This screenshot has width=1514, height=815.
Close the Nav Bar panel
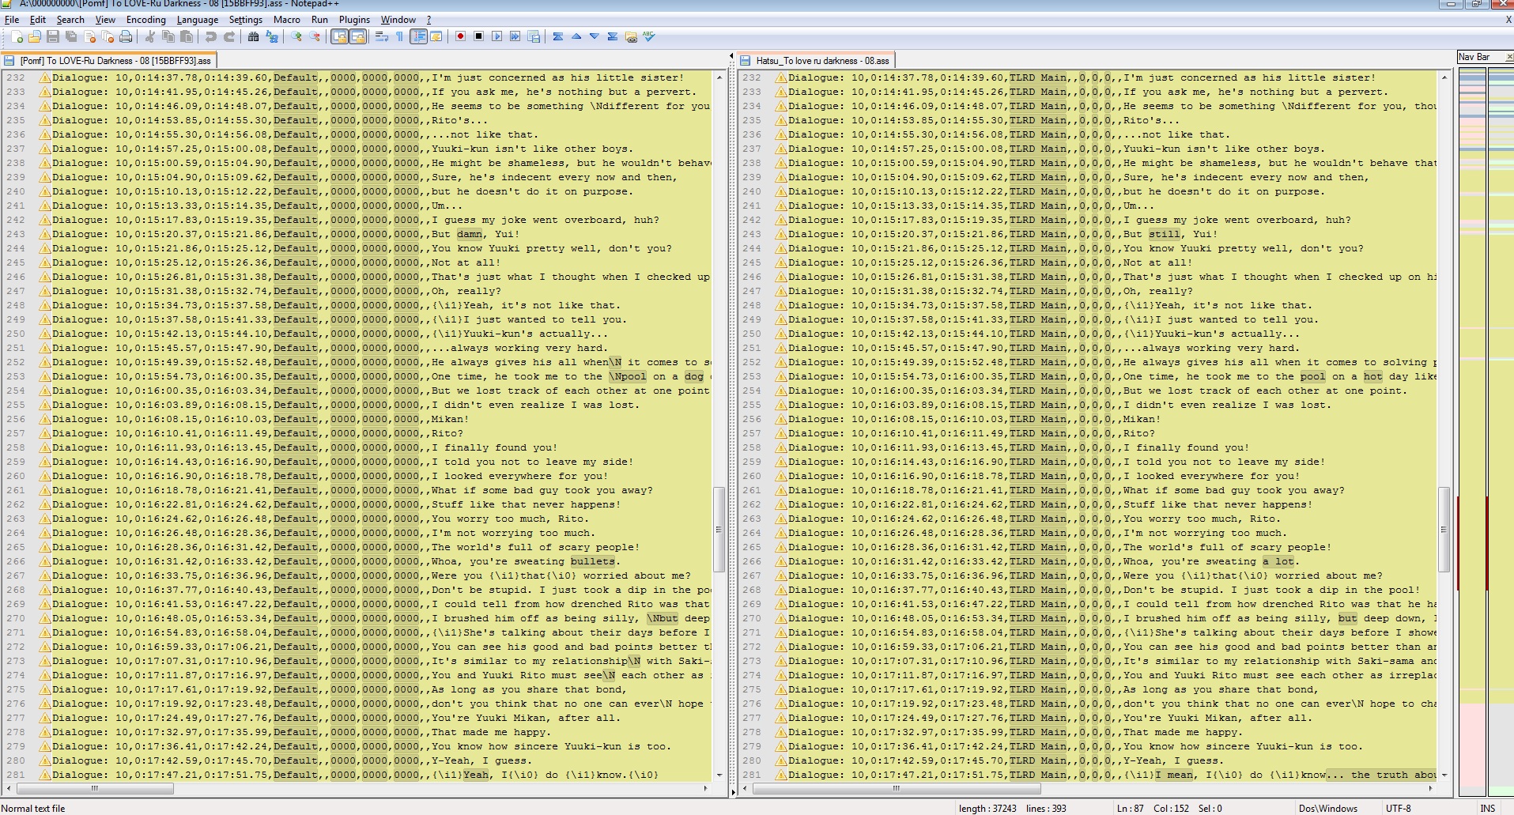click(1508, 57)
